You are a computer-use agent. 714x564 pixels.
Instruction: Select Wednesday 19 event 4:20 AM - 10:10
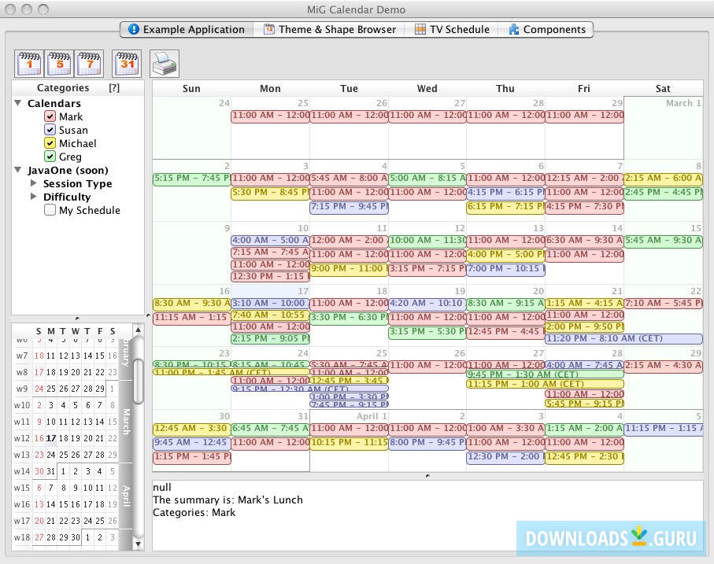pos(427,304)
